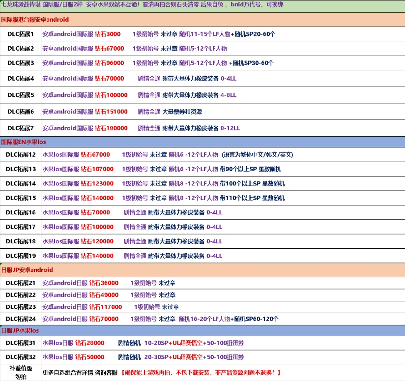Select the DLC拓展19 label cell
The height and width of the screenshot is (381, 405).
pos(20,256)
